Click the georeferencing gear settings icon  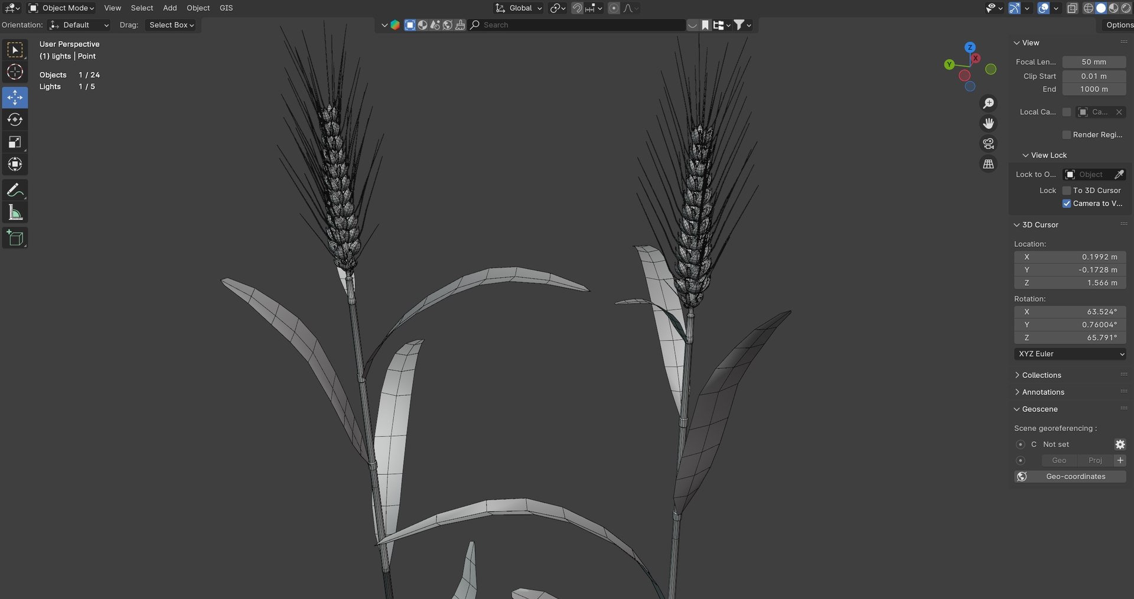[1120, 444]
